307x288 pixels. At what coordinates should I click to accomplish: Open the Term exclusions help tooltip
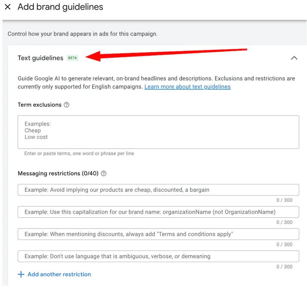pyautogui.click(x=65, y=105)
